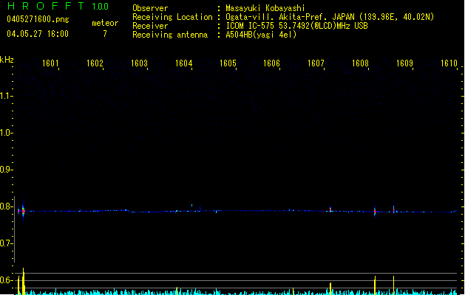The width and height of the screenshot is (465, 295).
Task: Click the 1608 time axis marker
Action: click(x=360, y=63)
